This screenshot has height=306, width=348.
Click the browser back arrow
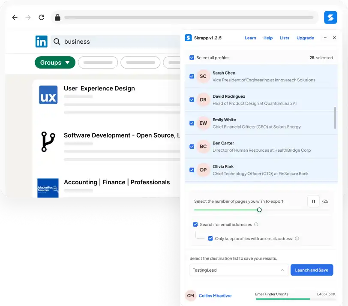click(x=15, y=18)
